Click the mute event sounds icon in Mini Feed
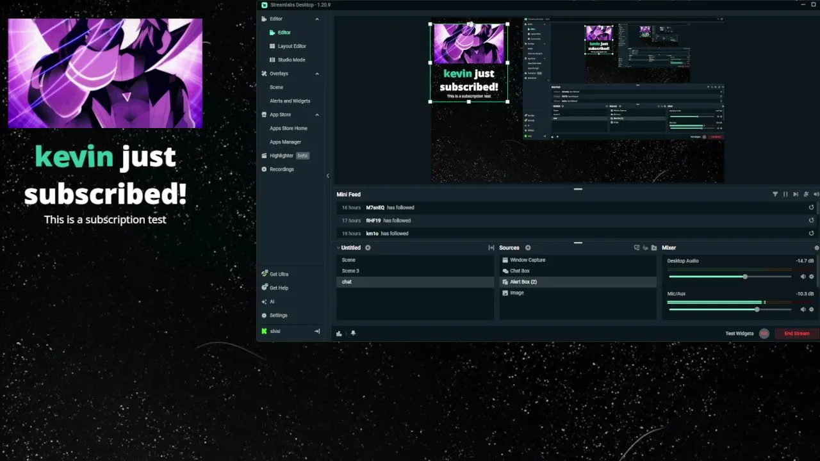 806,194
